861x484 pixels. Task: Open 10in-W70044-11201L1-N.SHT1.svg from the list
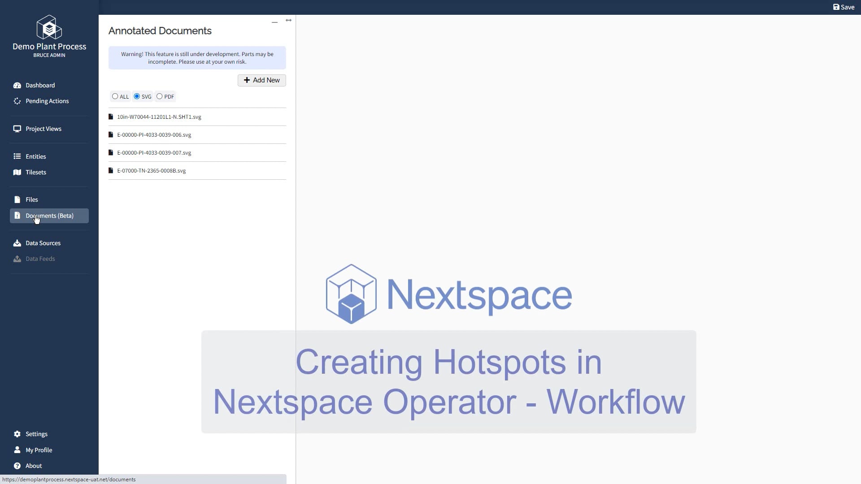click(159, 117)
